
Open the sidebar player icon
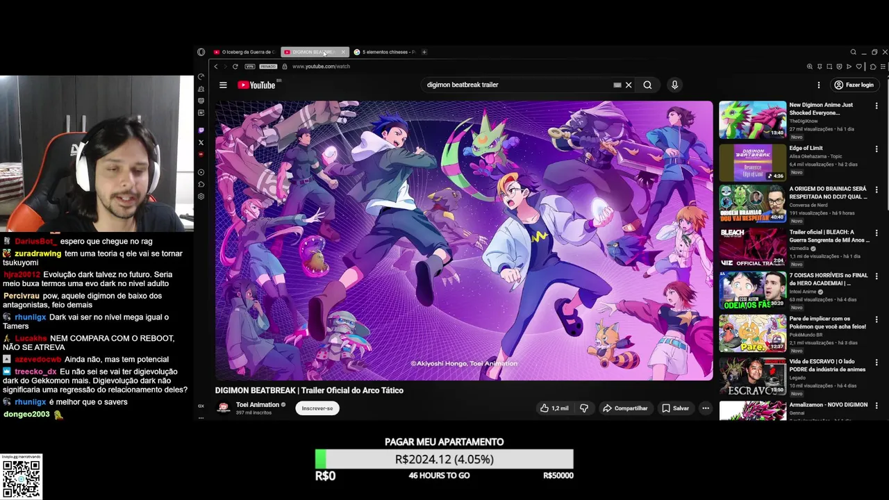(x=201, y=172)
